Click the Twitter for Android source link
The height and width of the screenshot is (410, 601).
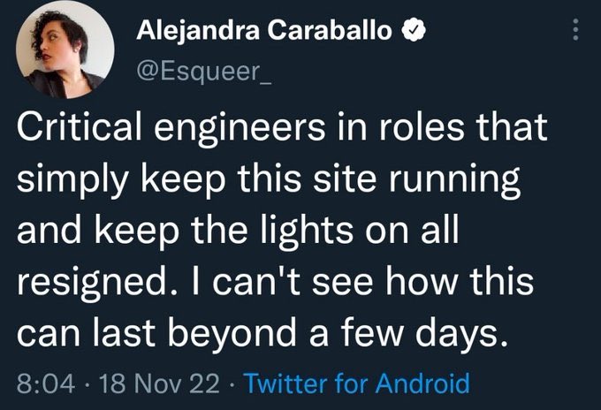(x=354, y=384)
